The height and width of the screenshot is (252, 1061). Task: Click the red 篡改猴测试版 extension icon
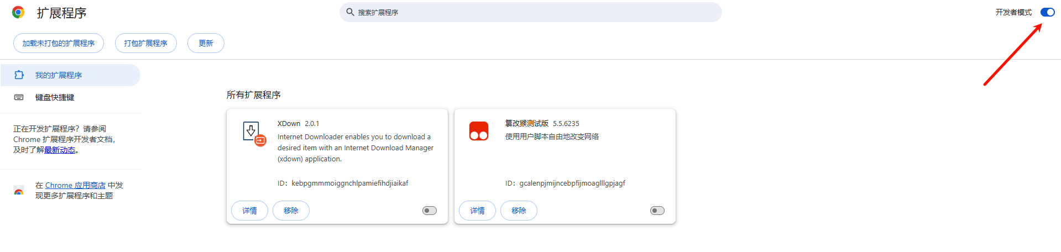click(479, 131)
